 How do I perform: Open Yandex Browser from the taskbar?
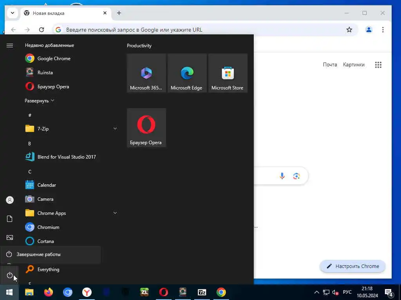point(87,292)
